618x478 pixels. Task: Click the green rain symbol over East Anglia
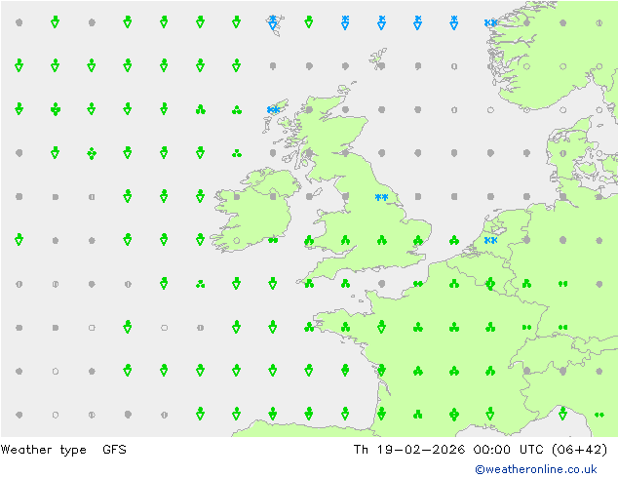pos(418,240)
